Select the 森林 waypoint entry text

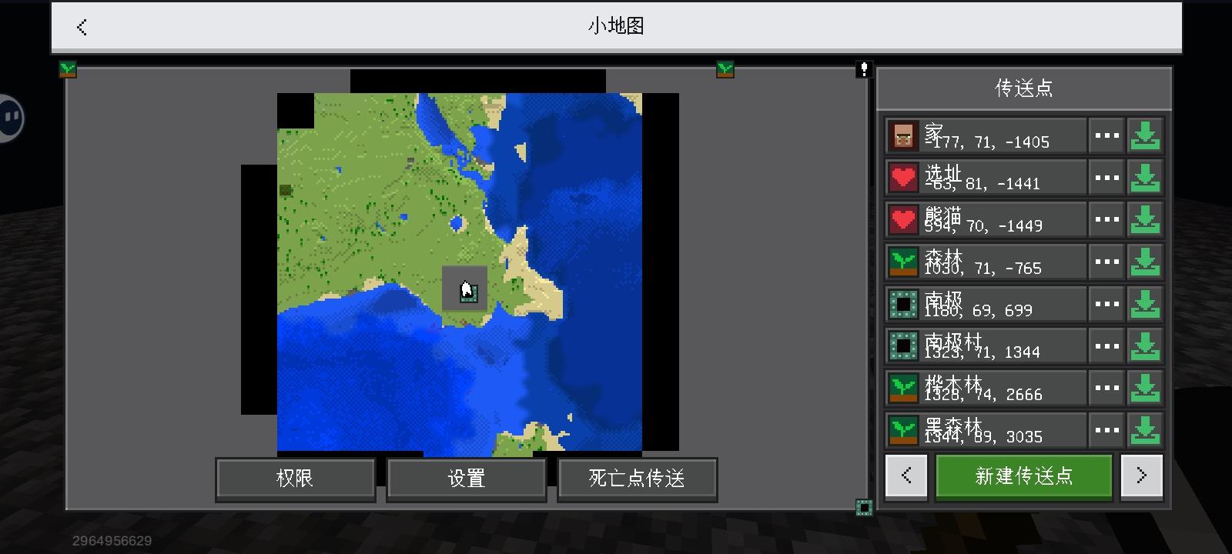[983, 262]
